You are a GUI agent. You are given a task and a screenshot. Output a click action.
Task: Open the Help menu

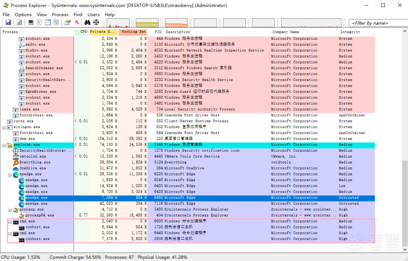(110, 15)
